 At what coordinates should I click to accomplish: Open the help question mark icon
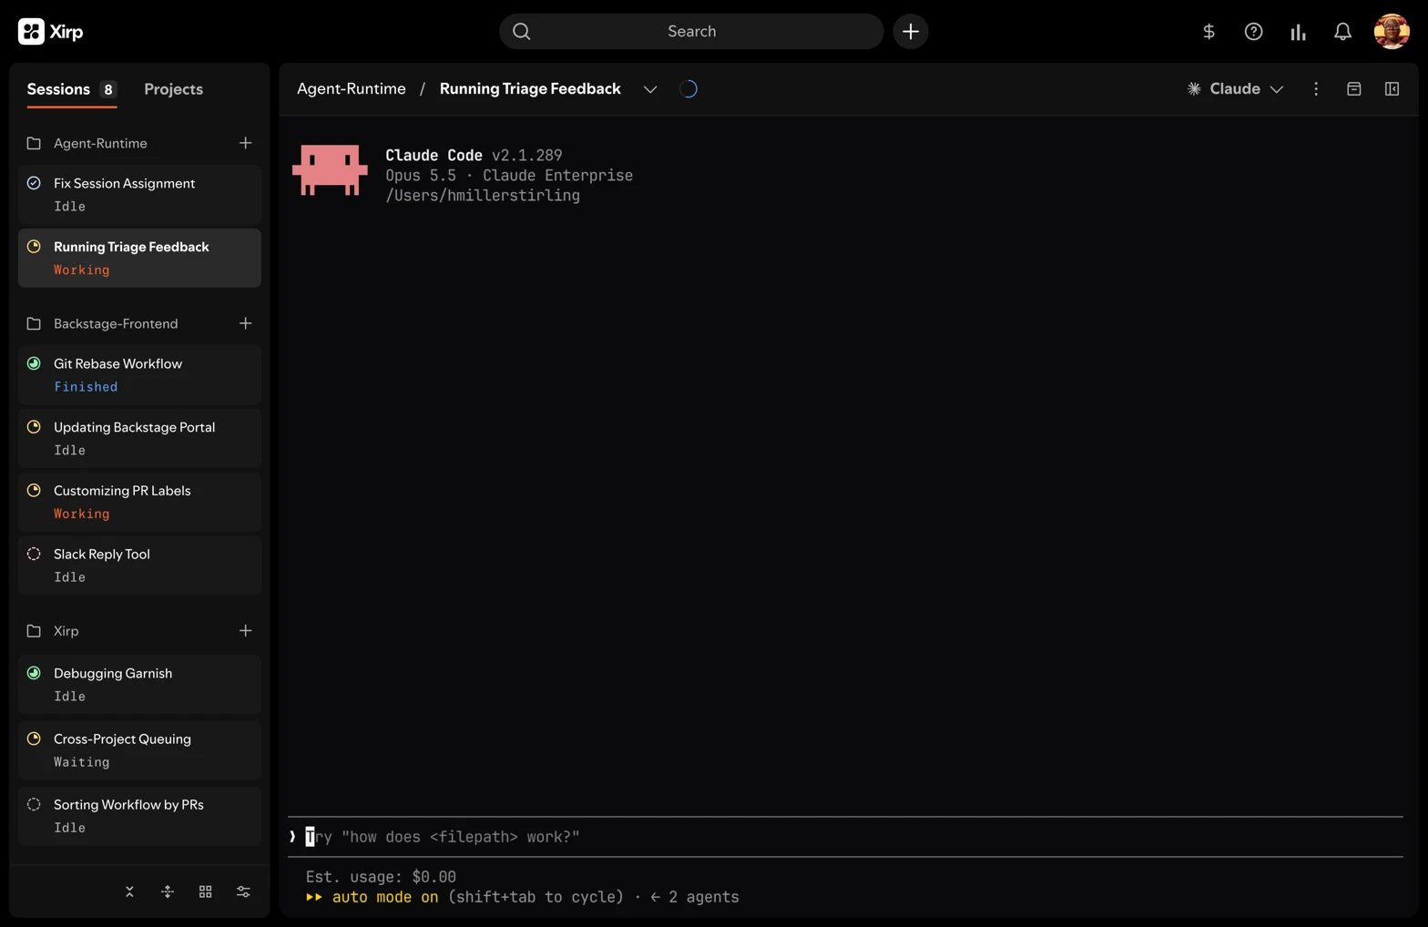[x=1253, y=32]
